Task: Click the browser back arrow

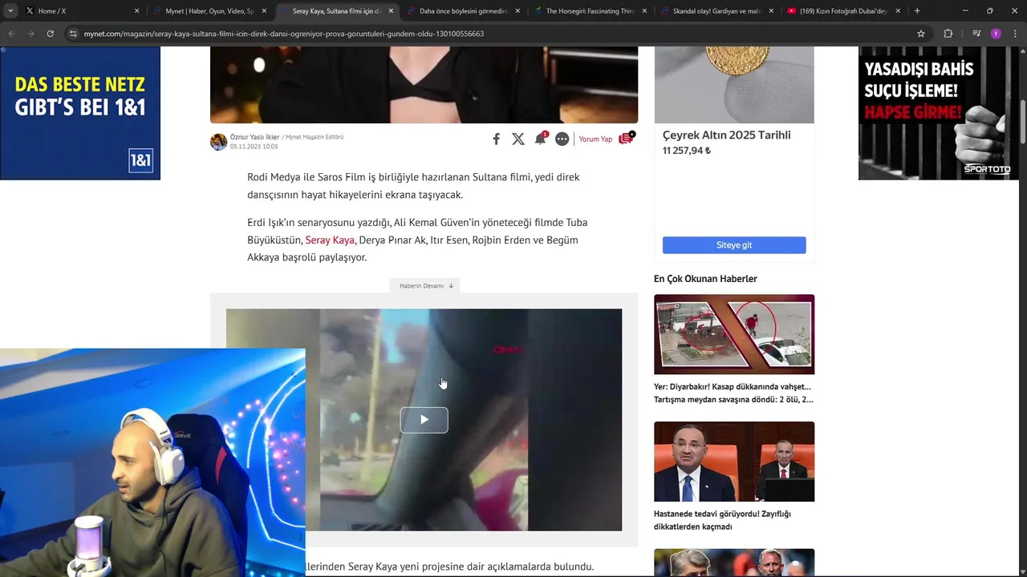Action: click(11, 34)
